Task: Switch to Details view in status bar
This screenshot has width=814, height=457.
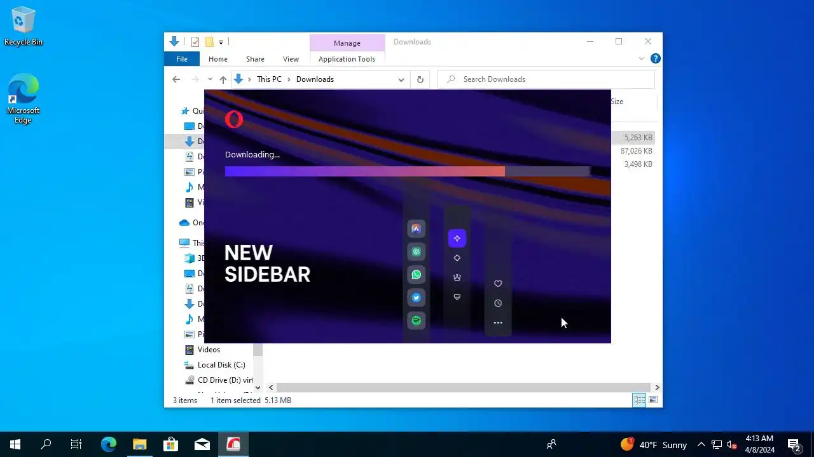Action: pos(639,400)
